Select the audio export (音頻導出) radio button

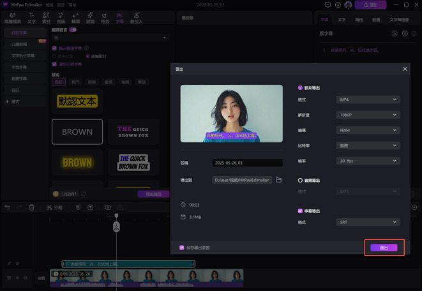(301, 181)
